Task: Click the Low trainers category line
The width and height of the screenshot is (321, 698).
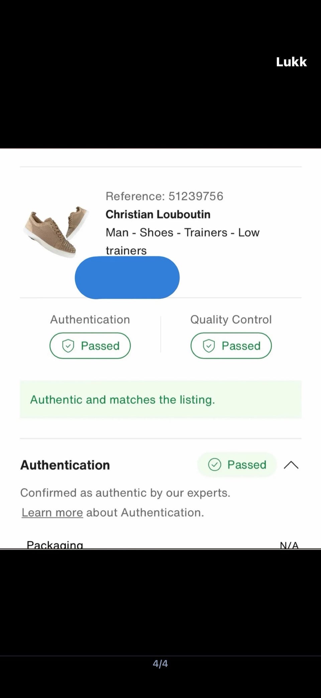Action: coord(182,233)
